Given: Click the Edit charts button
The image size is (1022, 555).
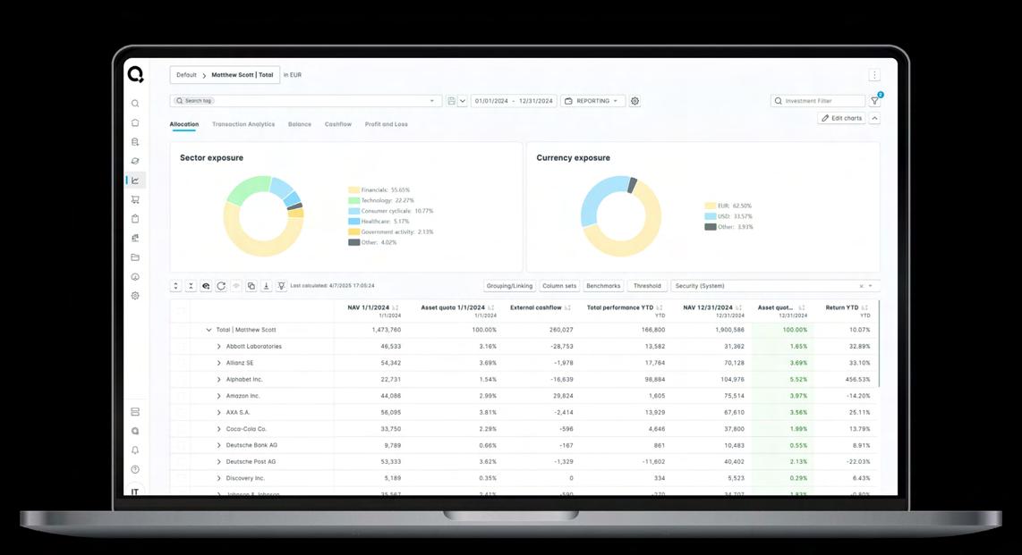Looking at the screenshot, I should 841,118.
